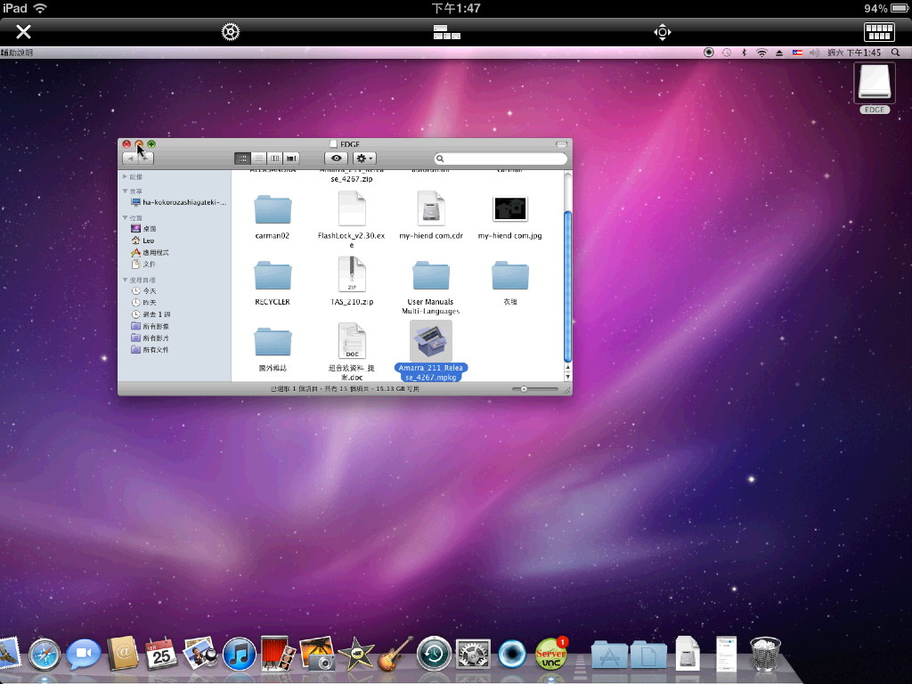Screen dimensions: 912x684
Task: Toggle Finder toolbar with pill button
Action: pos(561,144)
